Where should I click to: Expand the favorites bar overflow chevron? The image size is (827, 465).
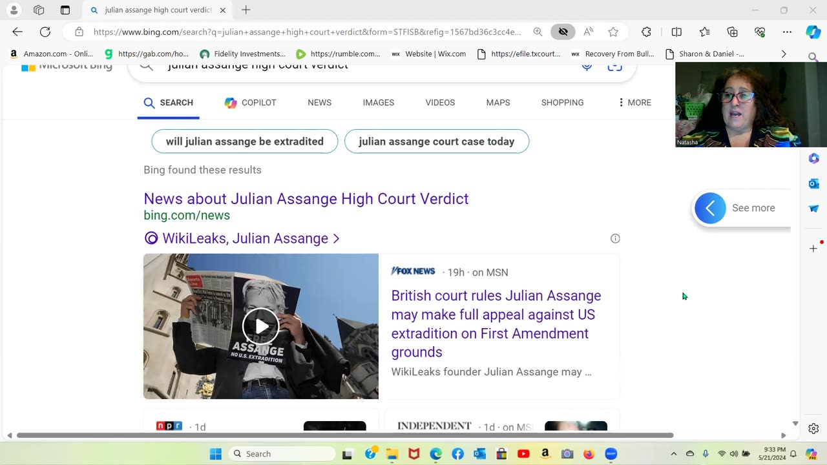pos(784,54)
